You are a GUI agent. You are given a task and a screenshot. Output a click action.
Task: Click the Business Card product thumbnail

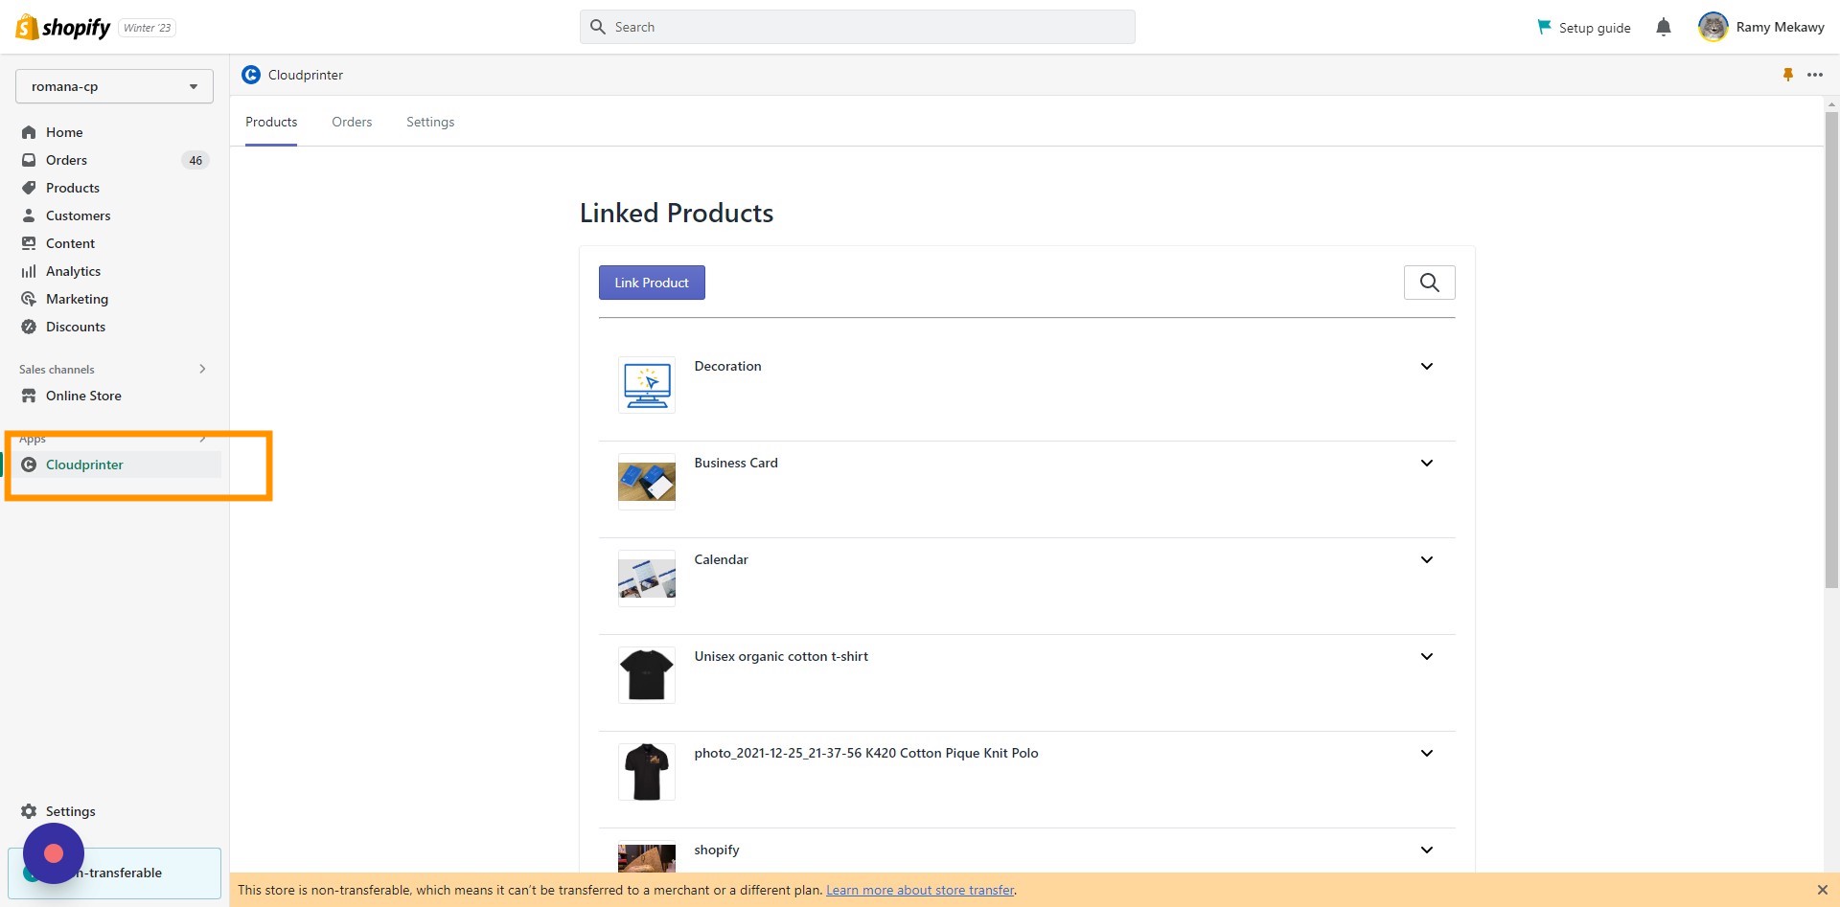tap(647, 482)
